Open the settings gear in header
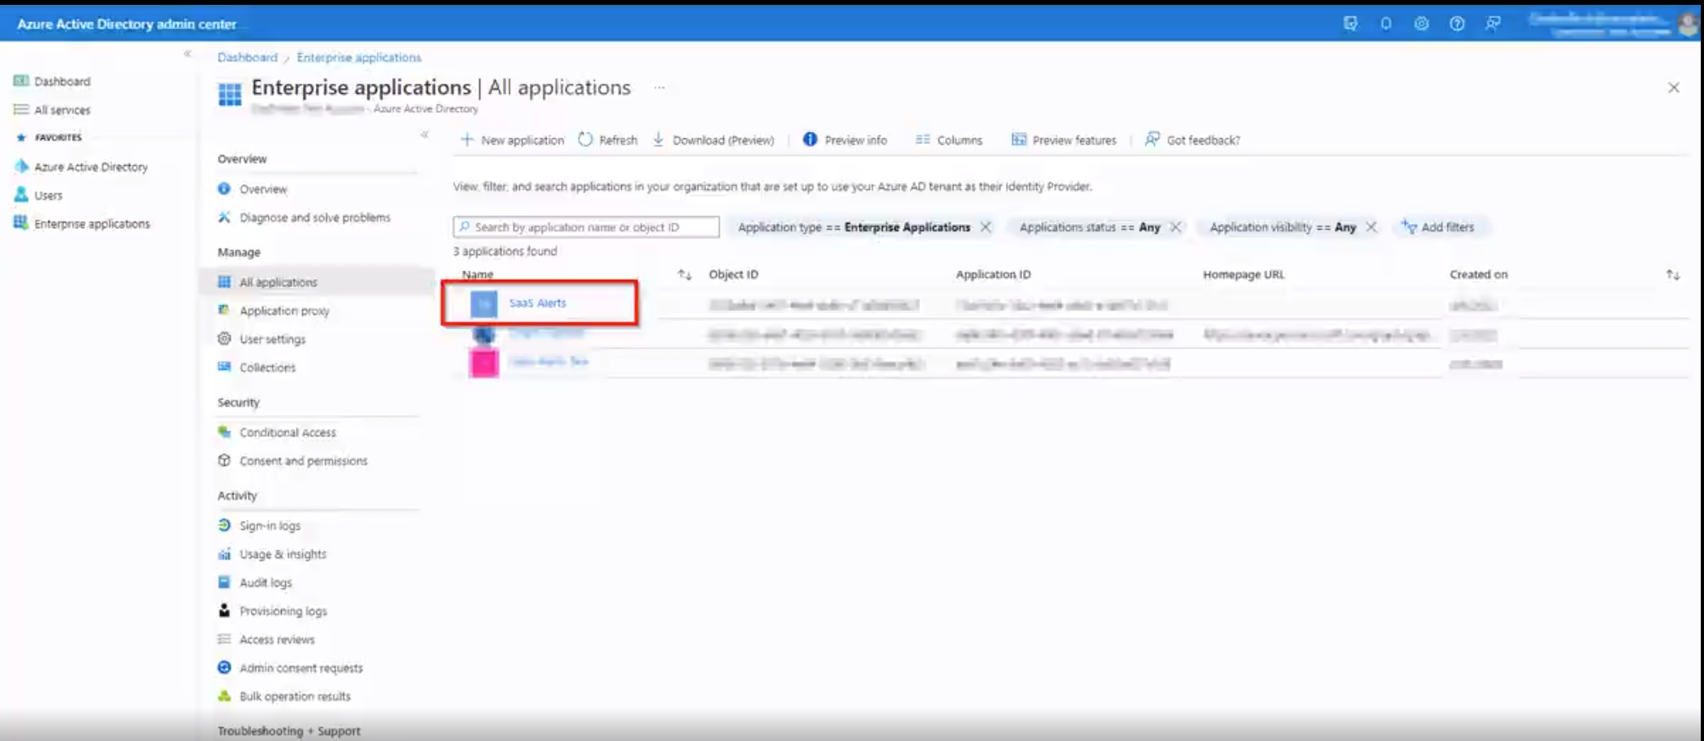The height and width of the screenshot is (741, 1704). click(1421, 23)
